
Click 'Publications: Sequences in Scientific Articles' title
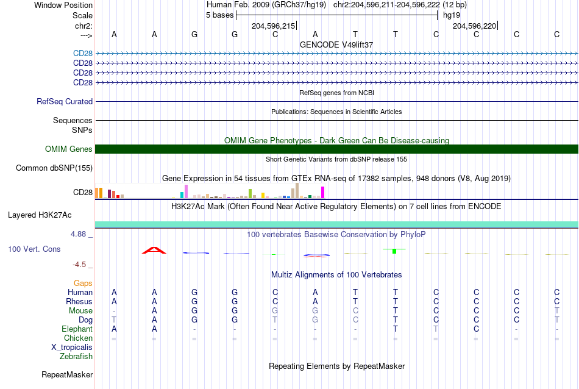click(336, 112)
